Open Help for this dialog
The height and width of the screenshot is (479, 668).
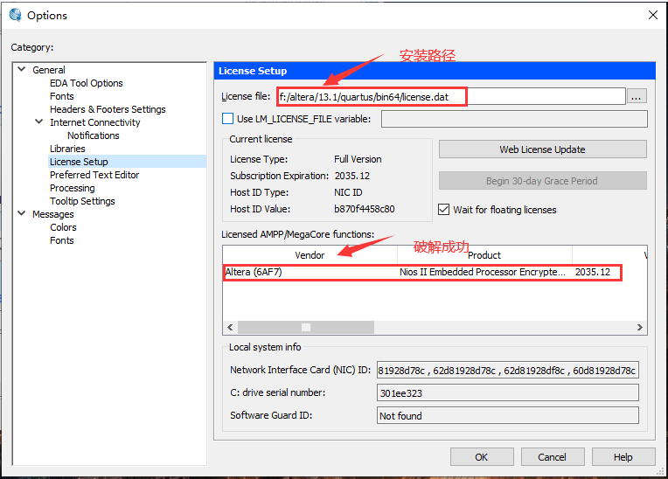(623, 456)
